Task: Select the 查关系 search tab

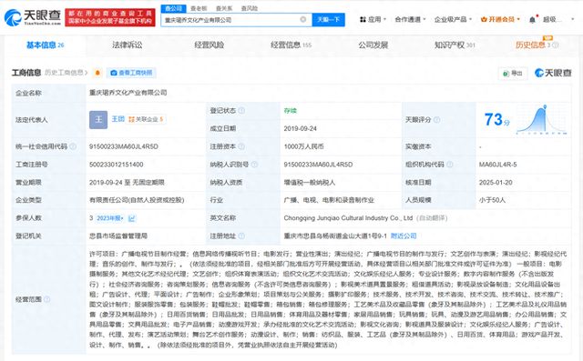Action: 224,8
